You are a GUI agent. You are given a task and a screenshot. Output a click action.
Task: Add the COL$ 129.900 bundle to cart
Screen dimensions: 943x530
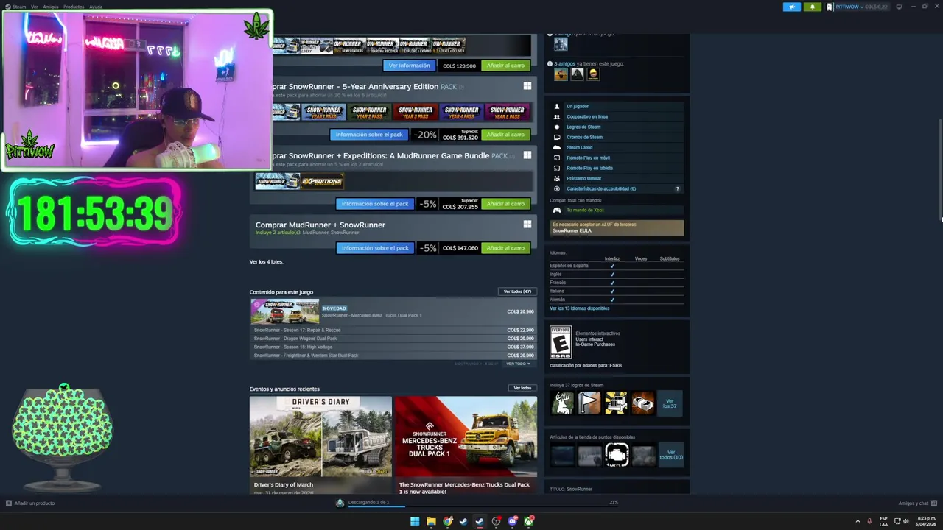point(505,66)
